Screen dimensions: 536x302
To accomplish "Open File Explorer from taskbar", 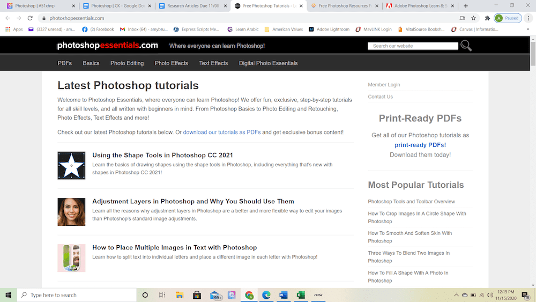I will point(180,295).
